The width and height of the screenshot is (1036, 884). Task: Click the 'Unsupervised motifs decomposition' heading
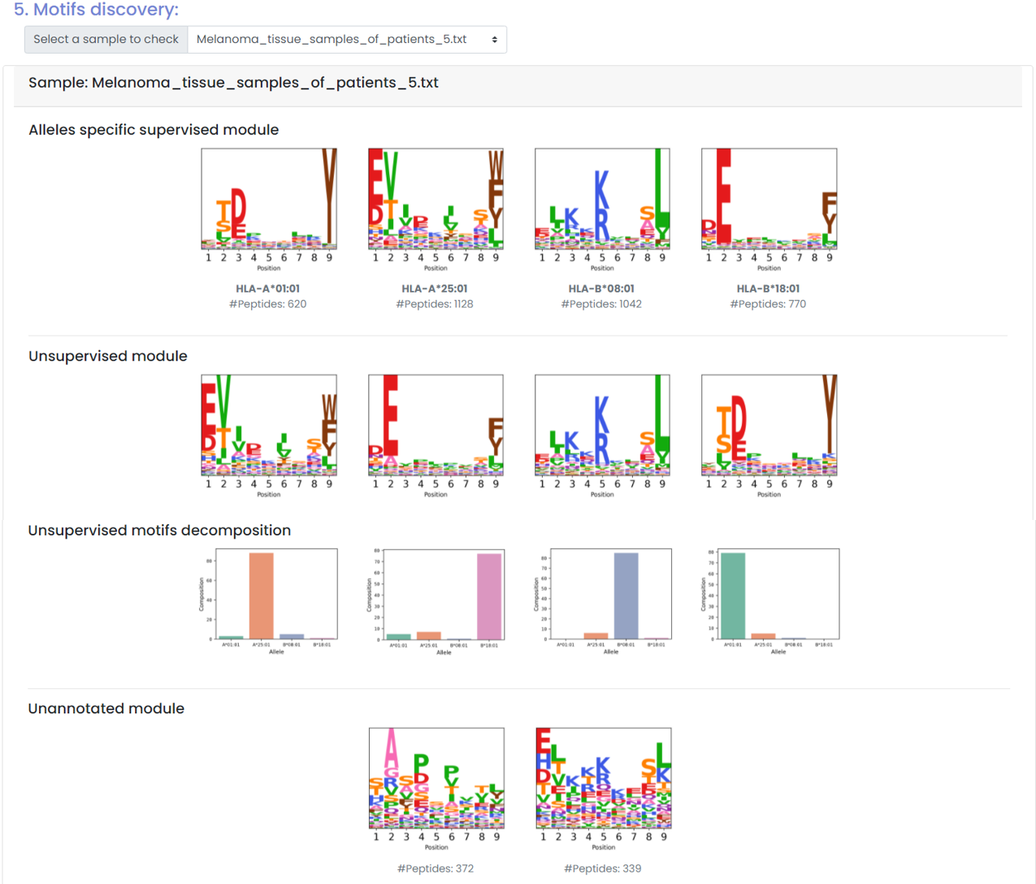pyautogui.click(x=159, y=531)
